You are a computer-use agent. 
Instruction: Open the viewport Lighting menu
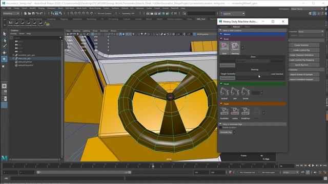click(86, 31)
